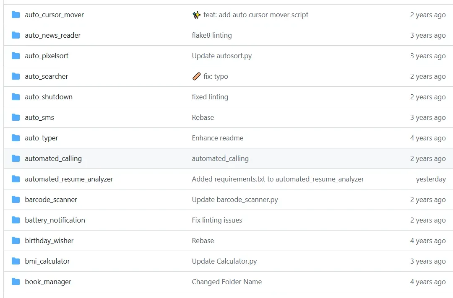Open commit 'feat: add auto cursor mover script'
Viewport: 453px width, 298px height.
pyautogui.click(x=256, y=15)
